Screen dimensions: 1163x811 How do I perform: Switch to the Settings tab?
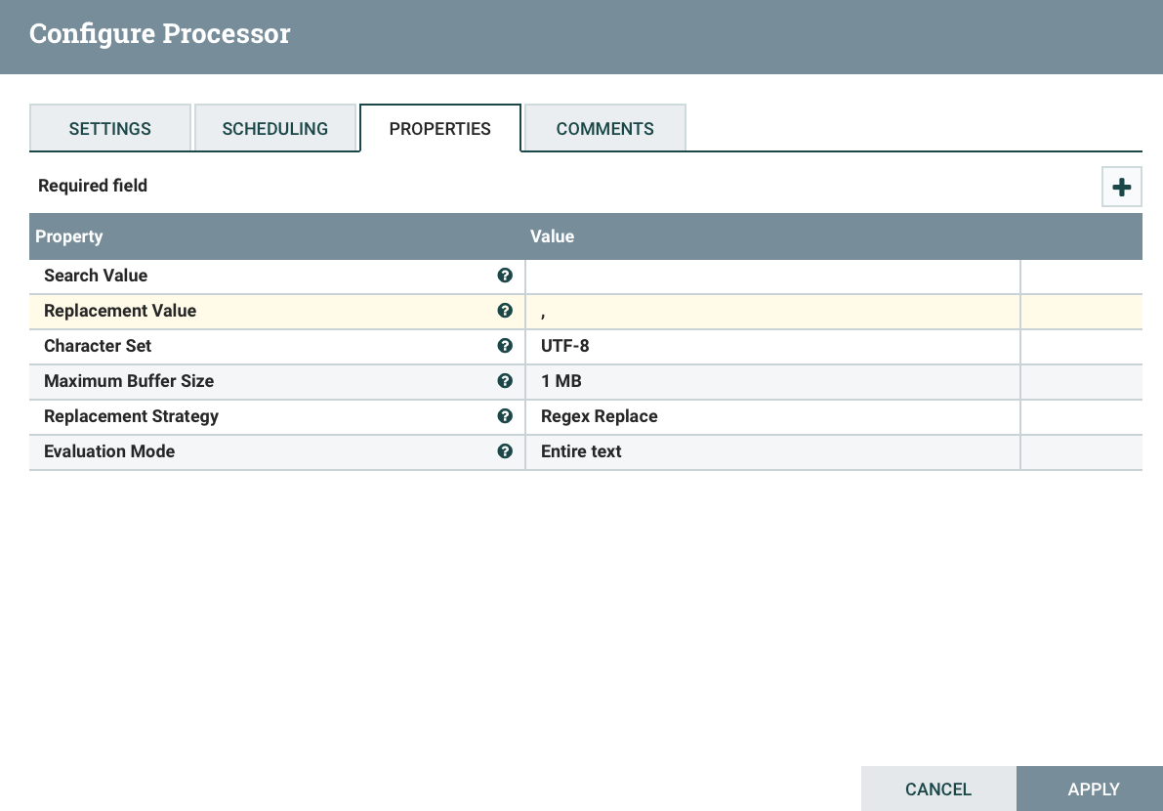(110, 129)
